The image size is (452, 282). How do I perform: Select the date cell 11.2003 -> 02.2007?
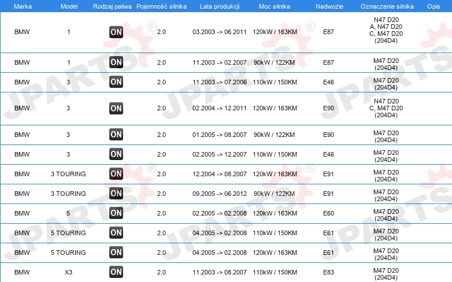click(220, 62)
